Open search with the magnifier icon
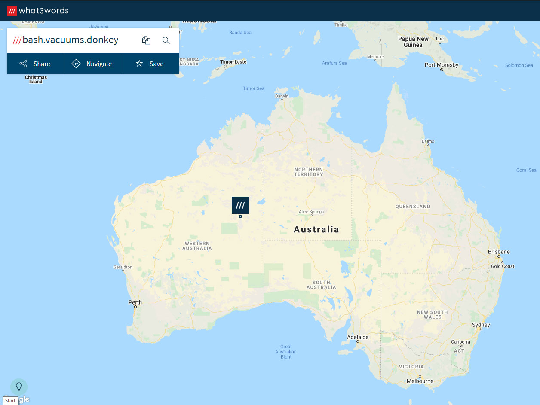Viewport: 540px width, 405px height. pos(166,40)
